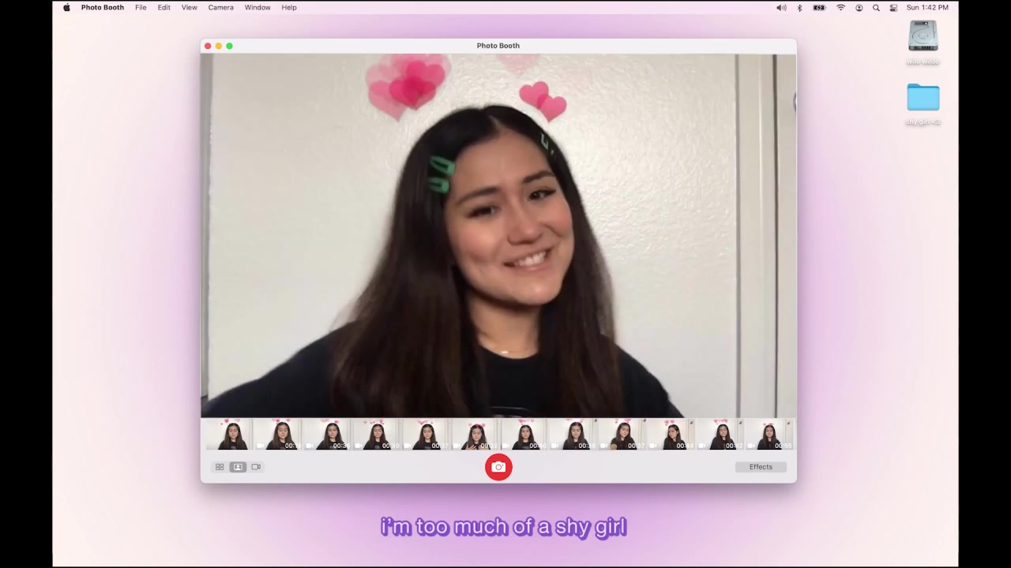Select the video thumbnail labeled 00:26
The height and width of the screenshot is (568, 1011).
click(x=572, y=435)
